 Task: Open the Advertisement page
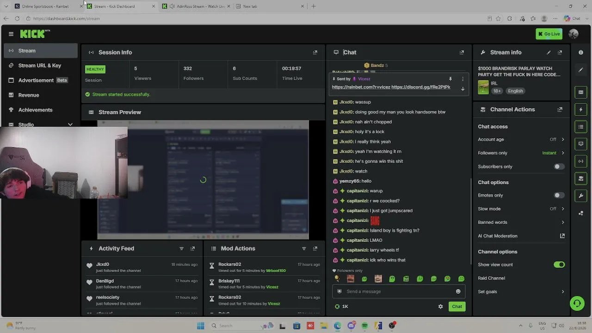(x=41, y=80)
